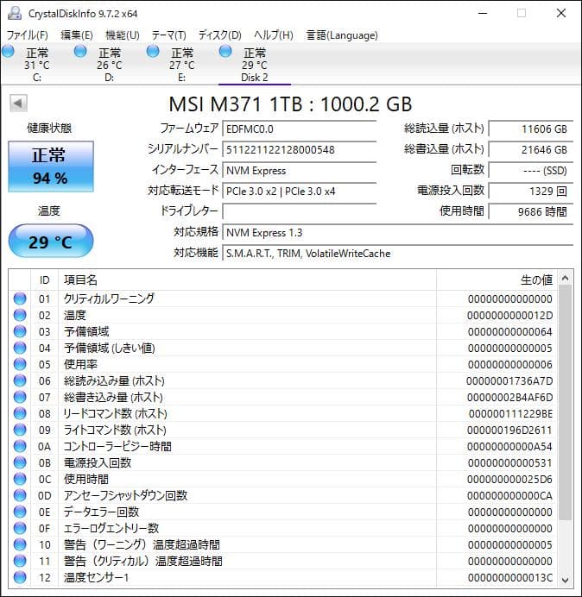The height and width of the screenshot is (597, 582).
Task: Click status orb for row 08 リードコマンド数
Action: pos(20,413)
